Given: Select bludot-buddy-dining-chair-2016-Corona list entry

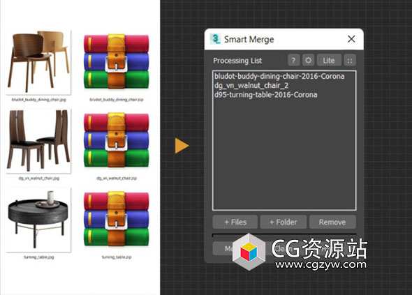Looking at the screenshot, I should pyautogui.click(x=279, y=77).
